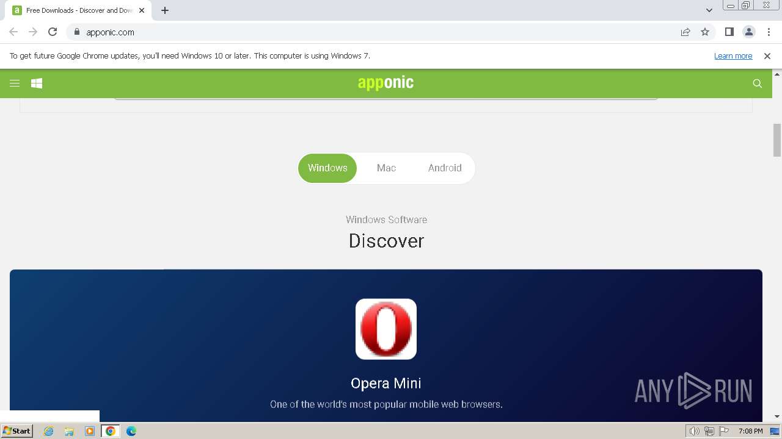Open the Chrome profile avatar
This screenshot has width=782, height=439.
click(x=749, y=32)
